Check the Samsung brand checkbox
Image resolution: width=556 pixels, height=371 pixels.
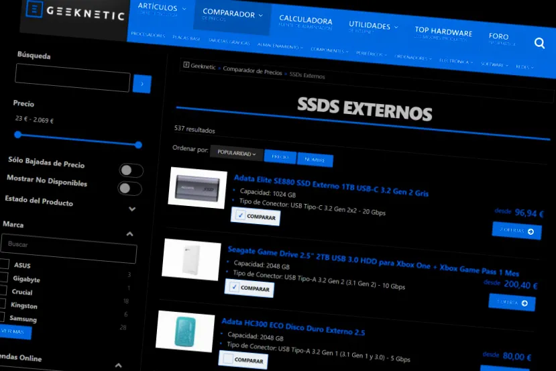point(1,317)
